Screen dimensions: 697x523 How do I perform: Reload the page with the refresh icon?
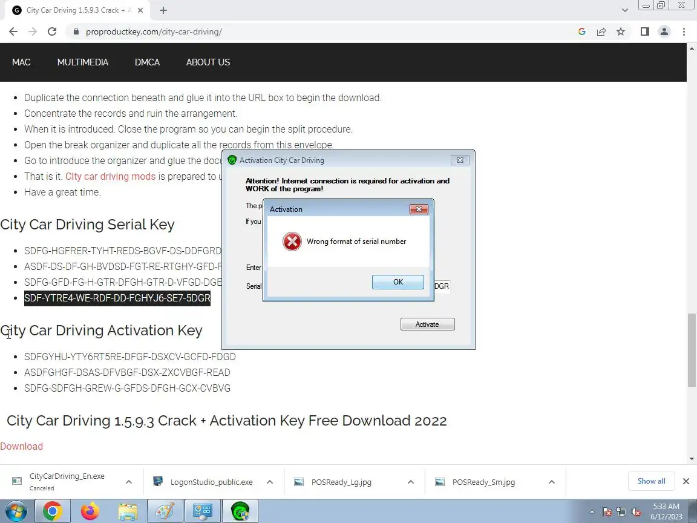click(x=52, y=31)
